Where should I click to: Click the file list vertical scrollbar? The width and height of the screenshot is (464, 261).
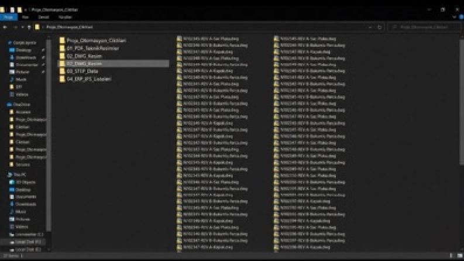click(x=462, y=102)
